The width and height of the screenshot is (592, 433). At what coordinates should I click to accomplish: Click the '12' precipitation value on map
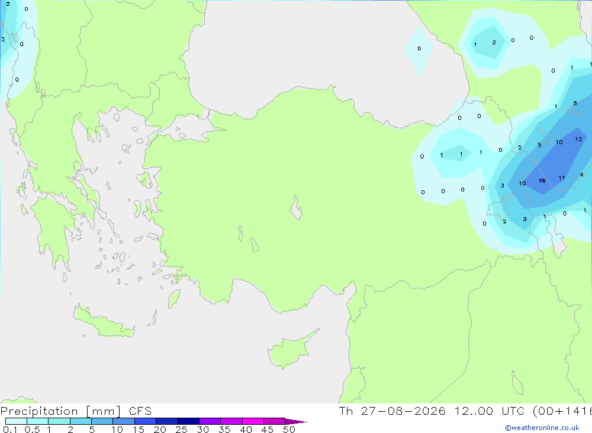pyautogui.click(x=578, y=139)
